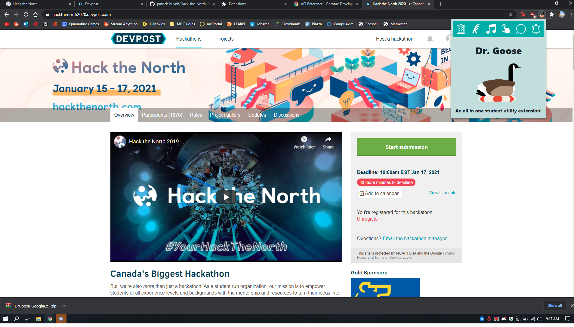Close the downloads bar
The image size is (574, 327).
pos(572,306)
